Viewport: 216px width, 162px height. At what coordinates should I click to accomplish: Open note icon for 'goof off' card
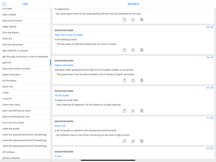coord(142,20)
